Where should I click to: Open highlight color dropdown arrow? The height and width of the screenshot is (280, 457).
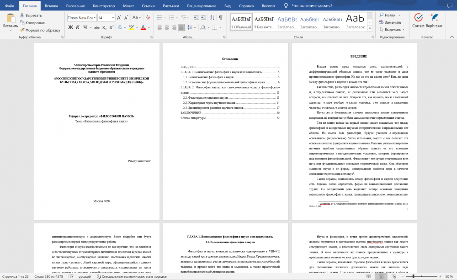click(137, 28)
